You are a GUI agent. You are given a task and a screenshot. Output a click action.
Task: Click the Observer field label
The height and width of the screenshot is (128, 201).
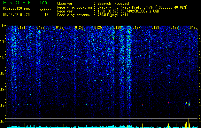coord(65,4)
